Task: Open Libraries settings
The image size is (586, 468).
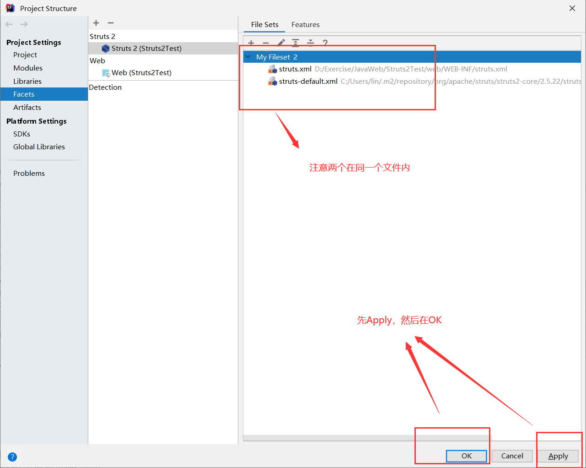Action: 27,81
